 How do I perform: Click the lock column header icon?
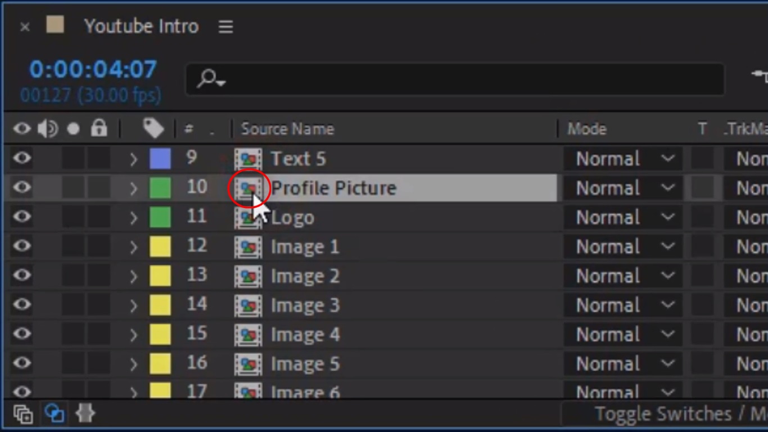(99, 129)
